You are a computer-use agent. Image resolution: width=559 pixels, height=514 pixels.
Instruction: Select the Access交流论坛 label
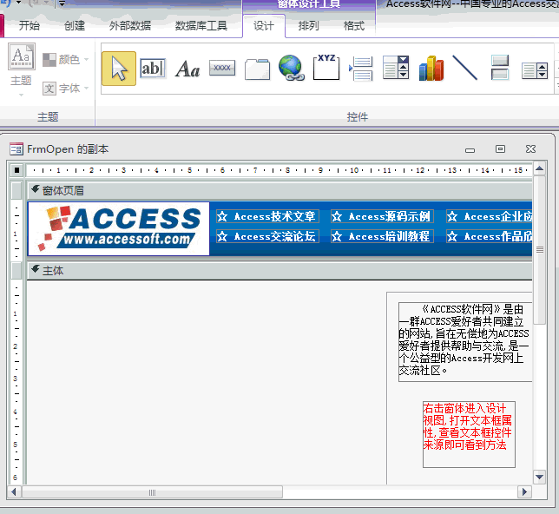click(267, 236)
